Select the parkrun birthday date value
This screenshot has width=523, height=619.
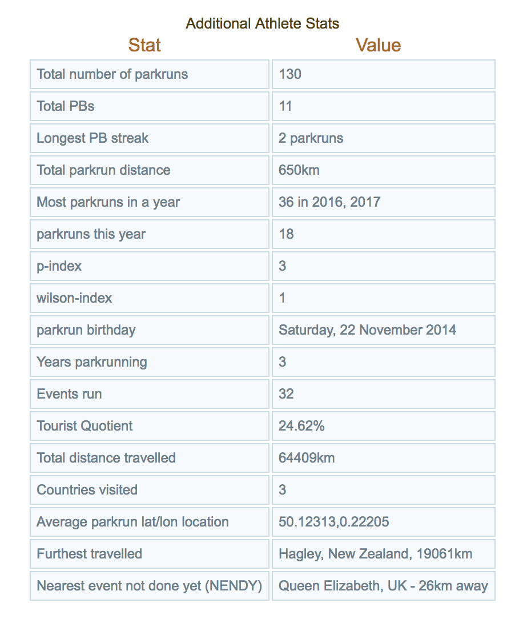click(x=368, y=330)
